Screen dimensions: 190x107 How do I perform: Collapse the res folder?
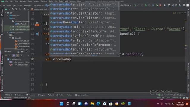(x=8, y=35)
